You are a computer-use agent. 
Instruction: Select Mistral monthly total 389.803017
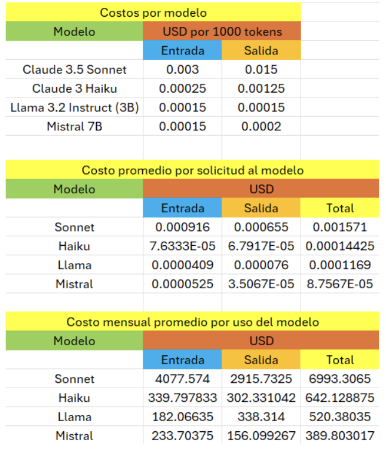pos(340,435)
